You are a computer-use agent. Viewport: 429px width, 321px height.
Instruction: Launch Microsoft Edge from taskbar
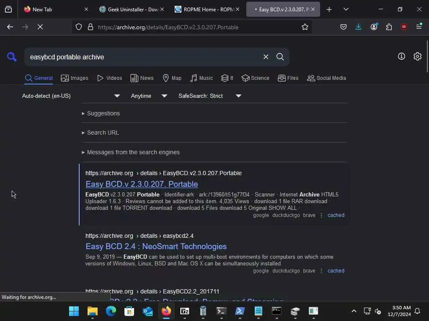coord(111,311)
